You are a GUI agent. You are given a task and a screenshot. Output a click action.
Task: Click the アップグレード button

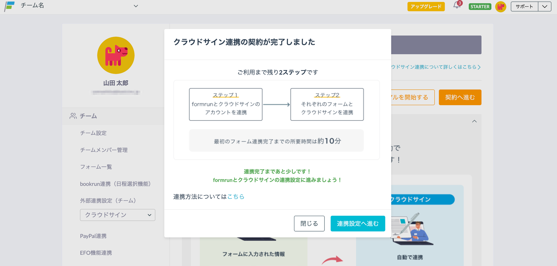426,7
